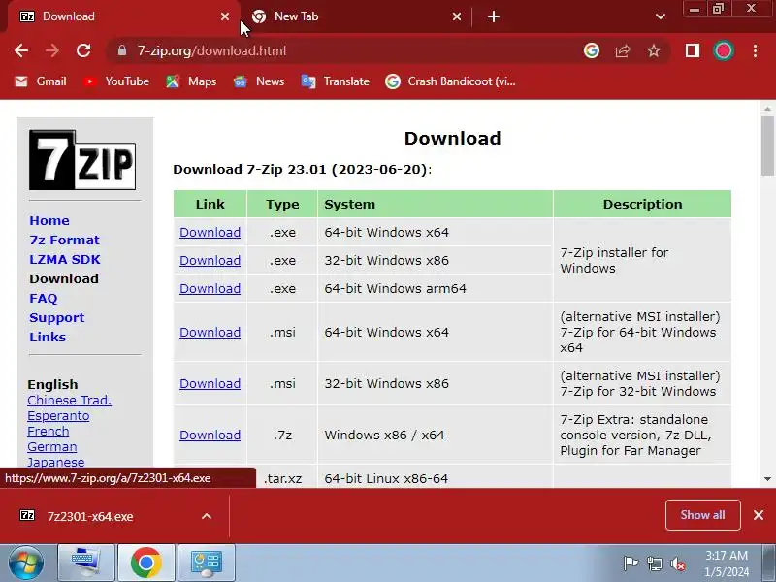Open the Translate bookmark
Screen dimensions: 776x582
point(336,81)
